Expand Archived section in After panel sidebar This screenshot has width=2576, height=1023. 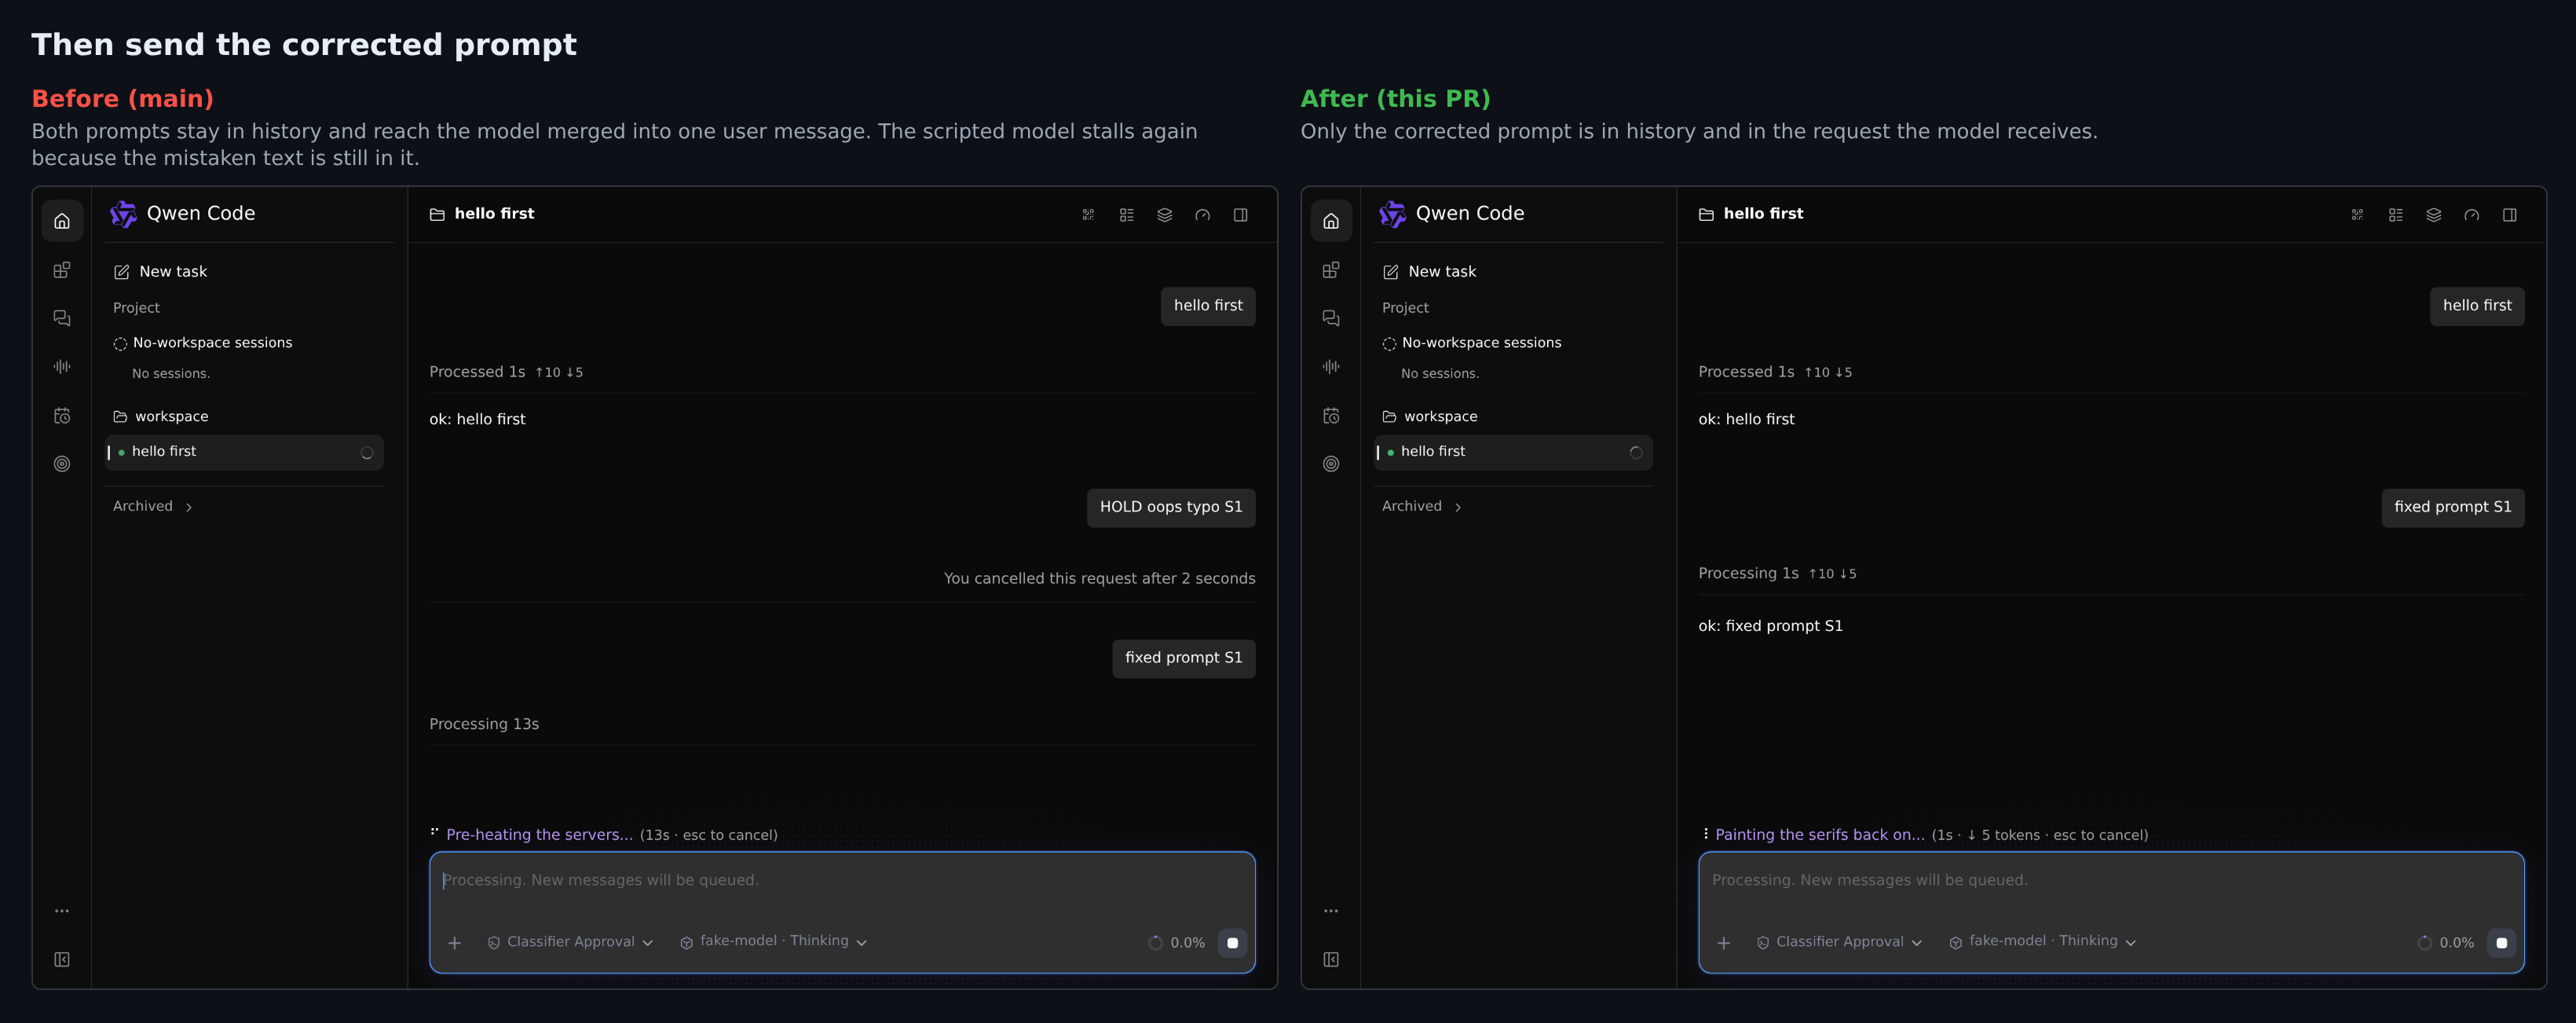[x=1421, y=507]
